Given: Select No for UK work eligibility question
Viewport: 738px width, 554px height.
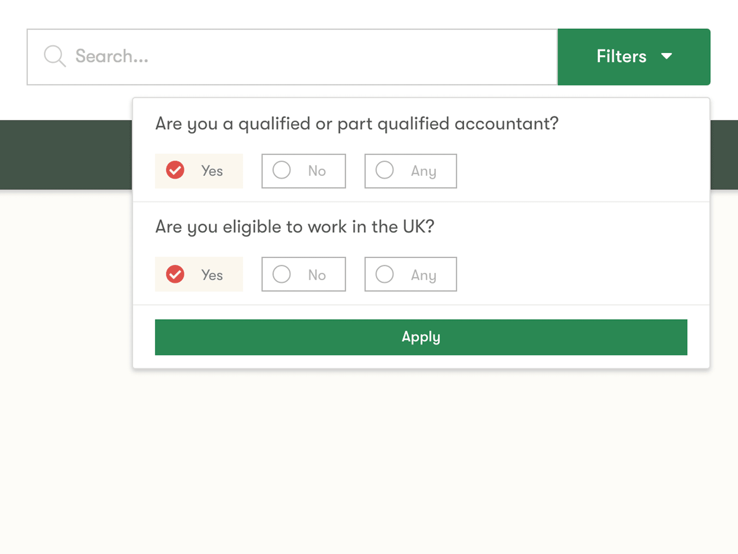Looking at the screenshot, I should tap(303, 274).
